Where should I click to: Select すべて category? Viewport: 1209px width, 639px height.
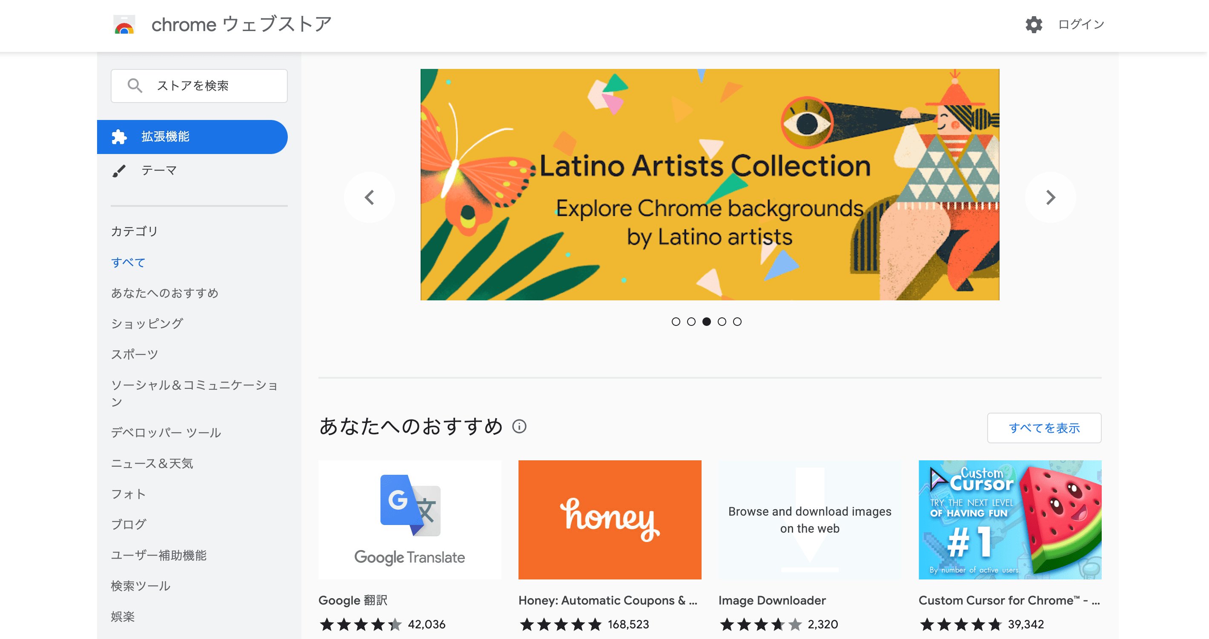coord(128,262)
